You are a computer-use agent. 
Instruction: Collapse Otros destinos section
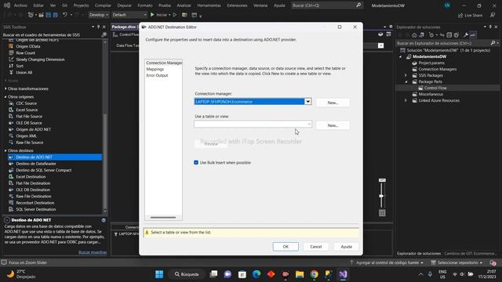5,150
